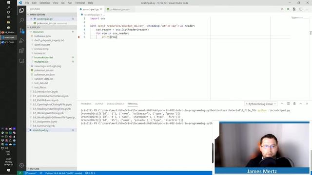Toggle the breakpoint on line 6
The width and height of the screenshot is (312, 175).
click(79, 37)
